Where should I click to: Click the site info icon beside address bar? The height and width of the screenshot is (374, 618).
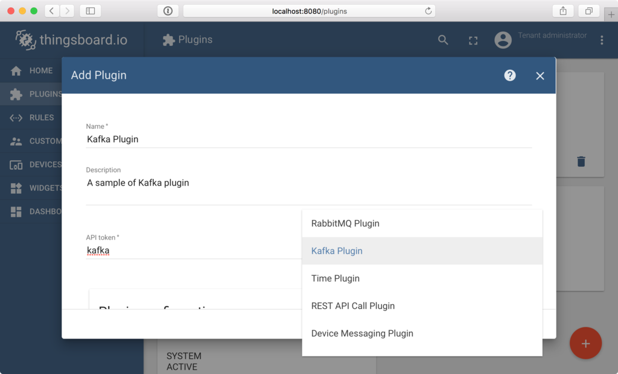[x=168, y=11]
